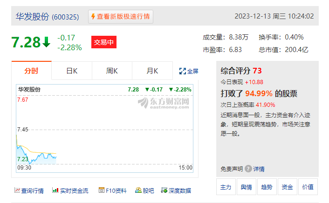Image resolution: width=329 pixels, height=203 pixels.
Task: Select the 价值 tab
Action: (308, 187)
